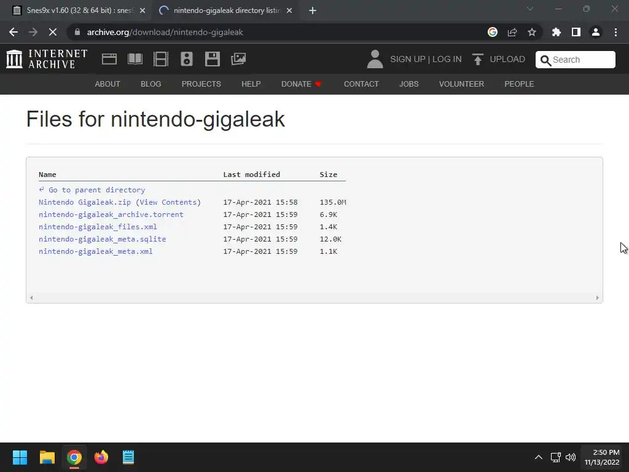Download nintendo-gigaleak_archive.torrent

(x=111, y=214)
